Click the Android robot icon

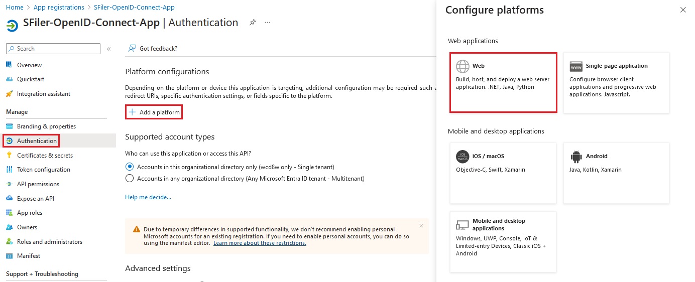(576, 157)
